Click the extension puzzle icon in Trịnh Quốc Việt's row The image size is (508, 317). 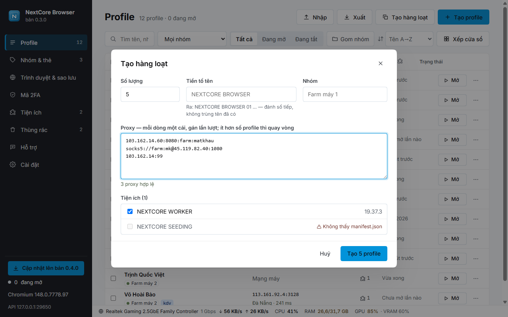point(362,279)
